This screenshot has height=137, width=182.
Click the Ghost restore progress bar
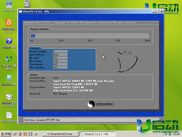tap(90, 36)
